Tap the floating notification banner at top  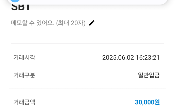[87, 2]
